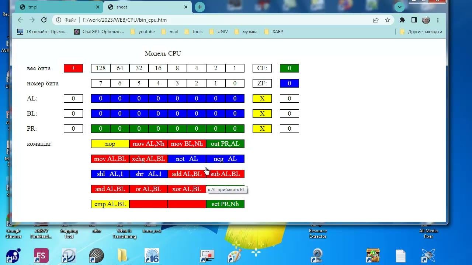
Task: Bookmark this page with the star icon
Action: 388,20
